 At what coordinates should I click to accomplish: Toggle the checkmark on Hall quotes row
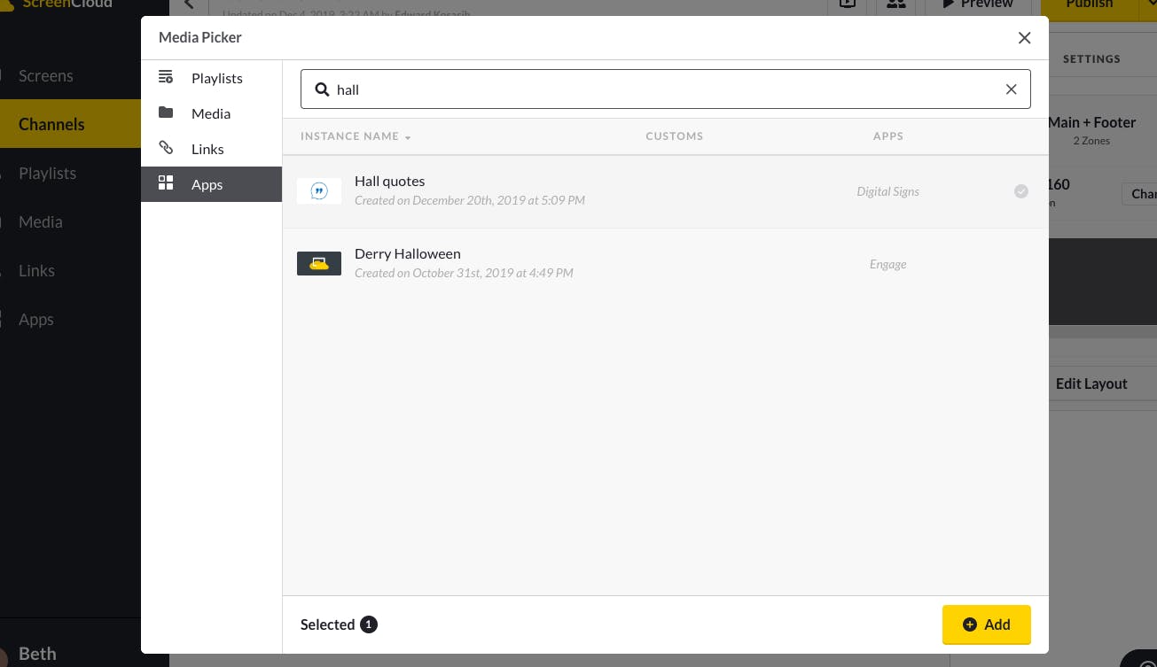point(1021,191)
